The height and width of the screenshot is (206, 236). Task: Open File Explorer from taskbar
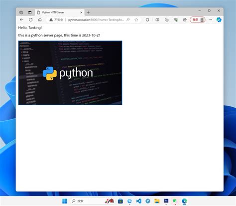click(157, 201)
